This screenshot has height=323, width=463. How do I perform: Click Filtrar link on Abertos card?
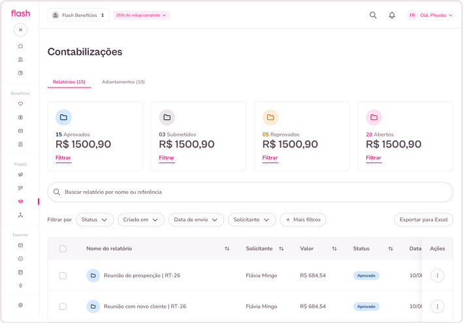pos(374,158)
